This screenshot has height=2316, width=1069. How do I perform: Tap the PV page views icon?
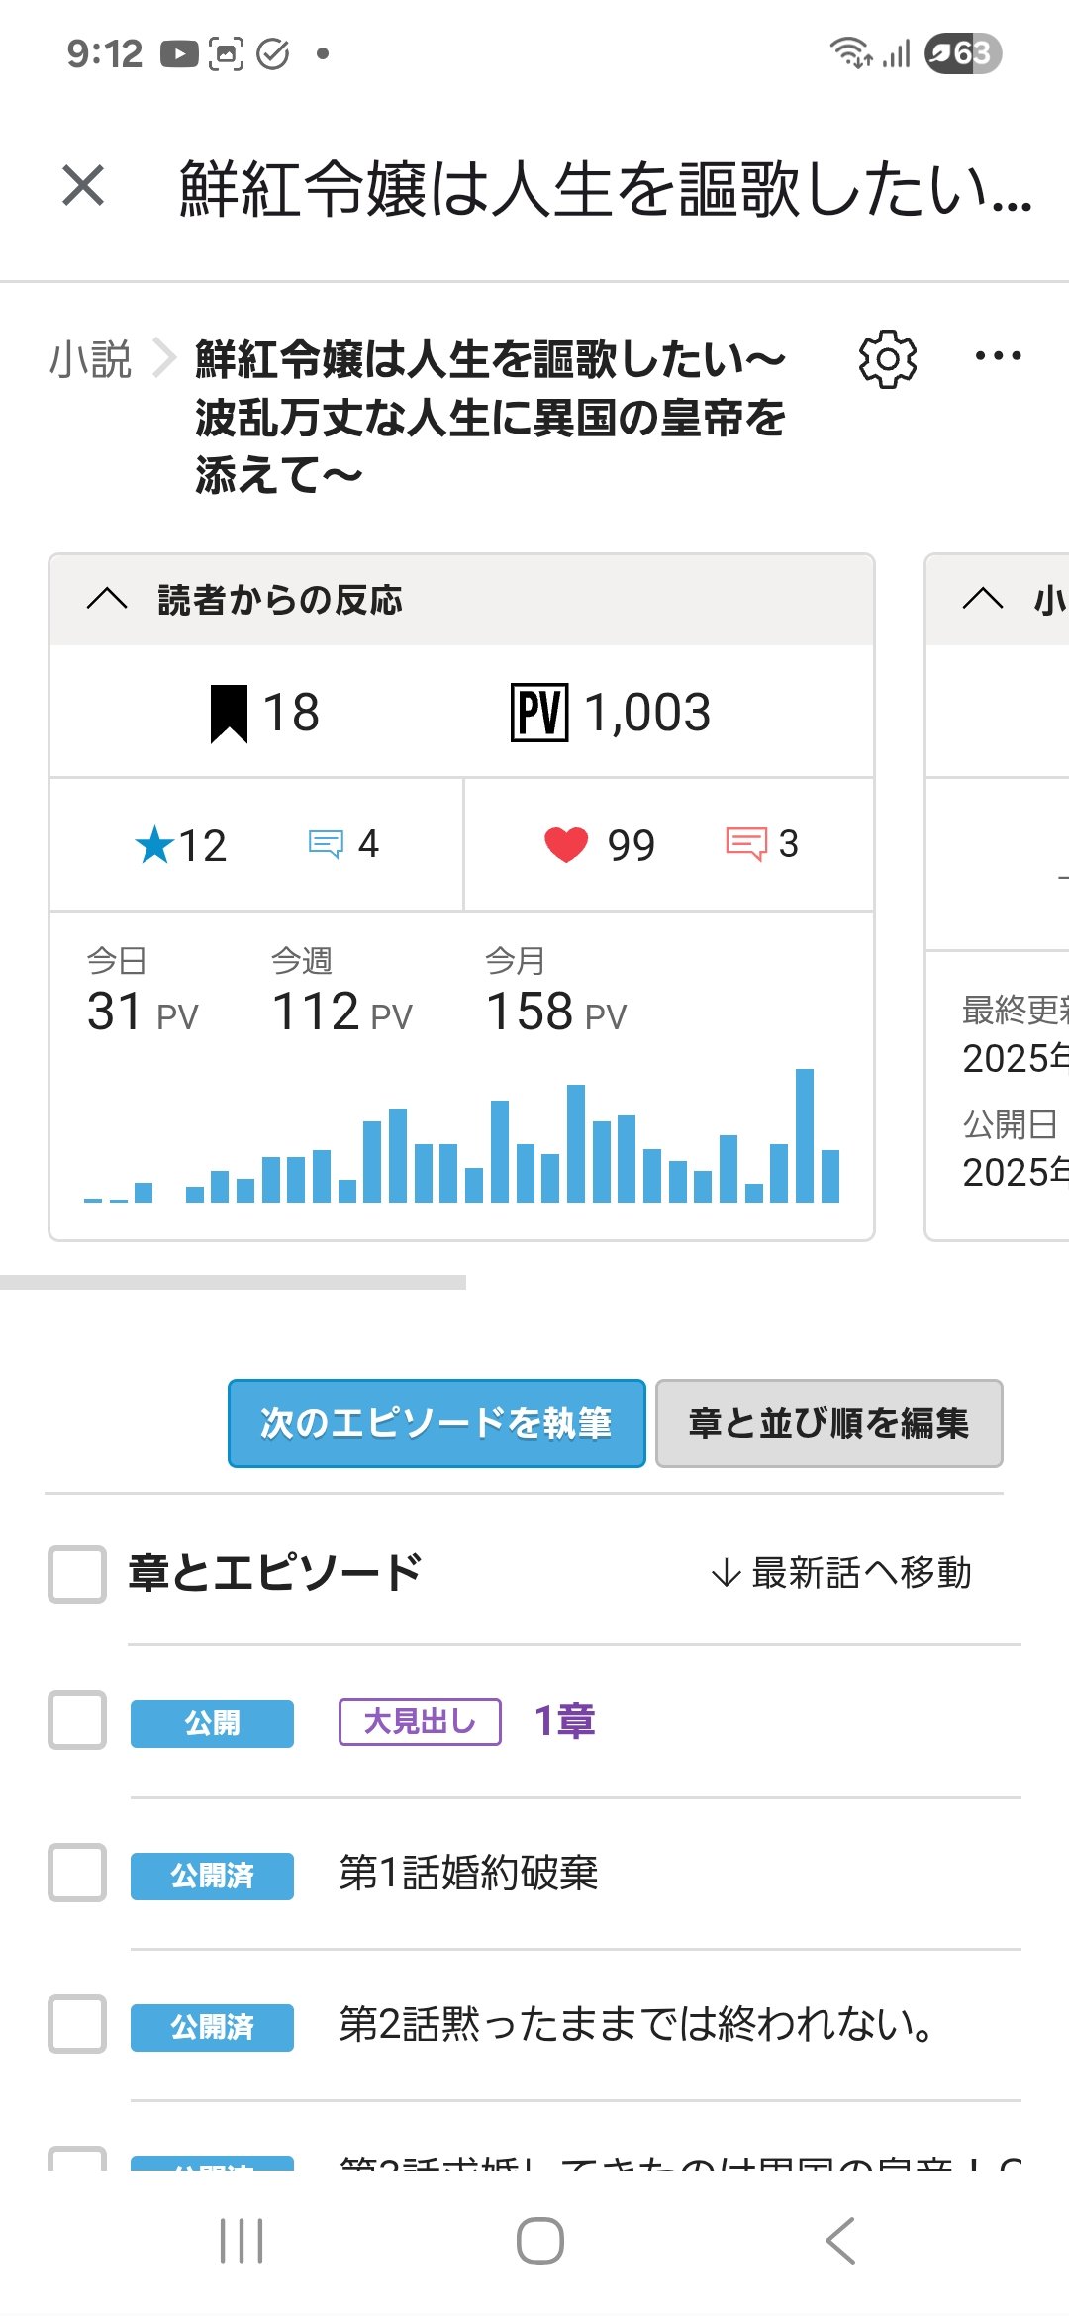click(x=539, y=713)
